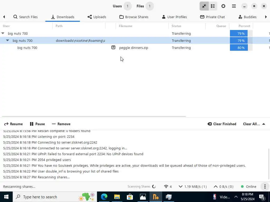Sort by the Percent column header
Viewport: 270px width, 202px height.
click(241, 26)
